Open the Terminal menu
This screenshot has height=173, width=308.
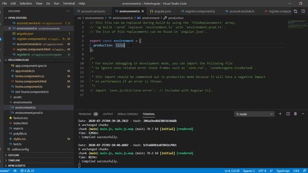point(69,3)
